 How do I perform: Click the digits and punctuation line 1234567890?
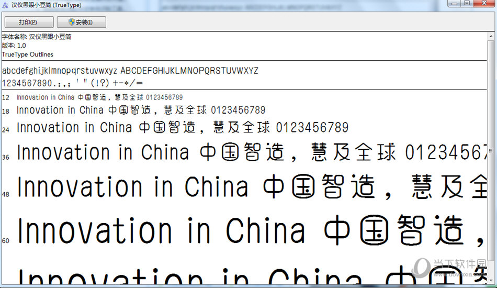pos(72,83)
